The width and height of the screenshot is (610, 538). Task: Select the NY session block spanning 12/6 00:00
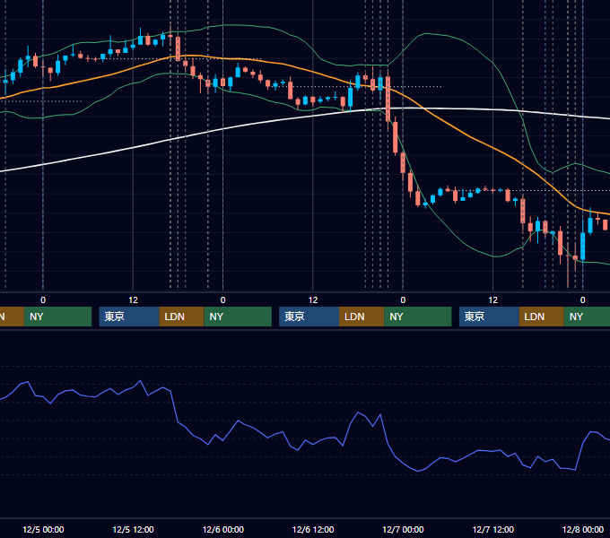[x=238, y=317]
